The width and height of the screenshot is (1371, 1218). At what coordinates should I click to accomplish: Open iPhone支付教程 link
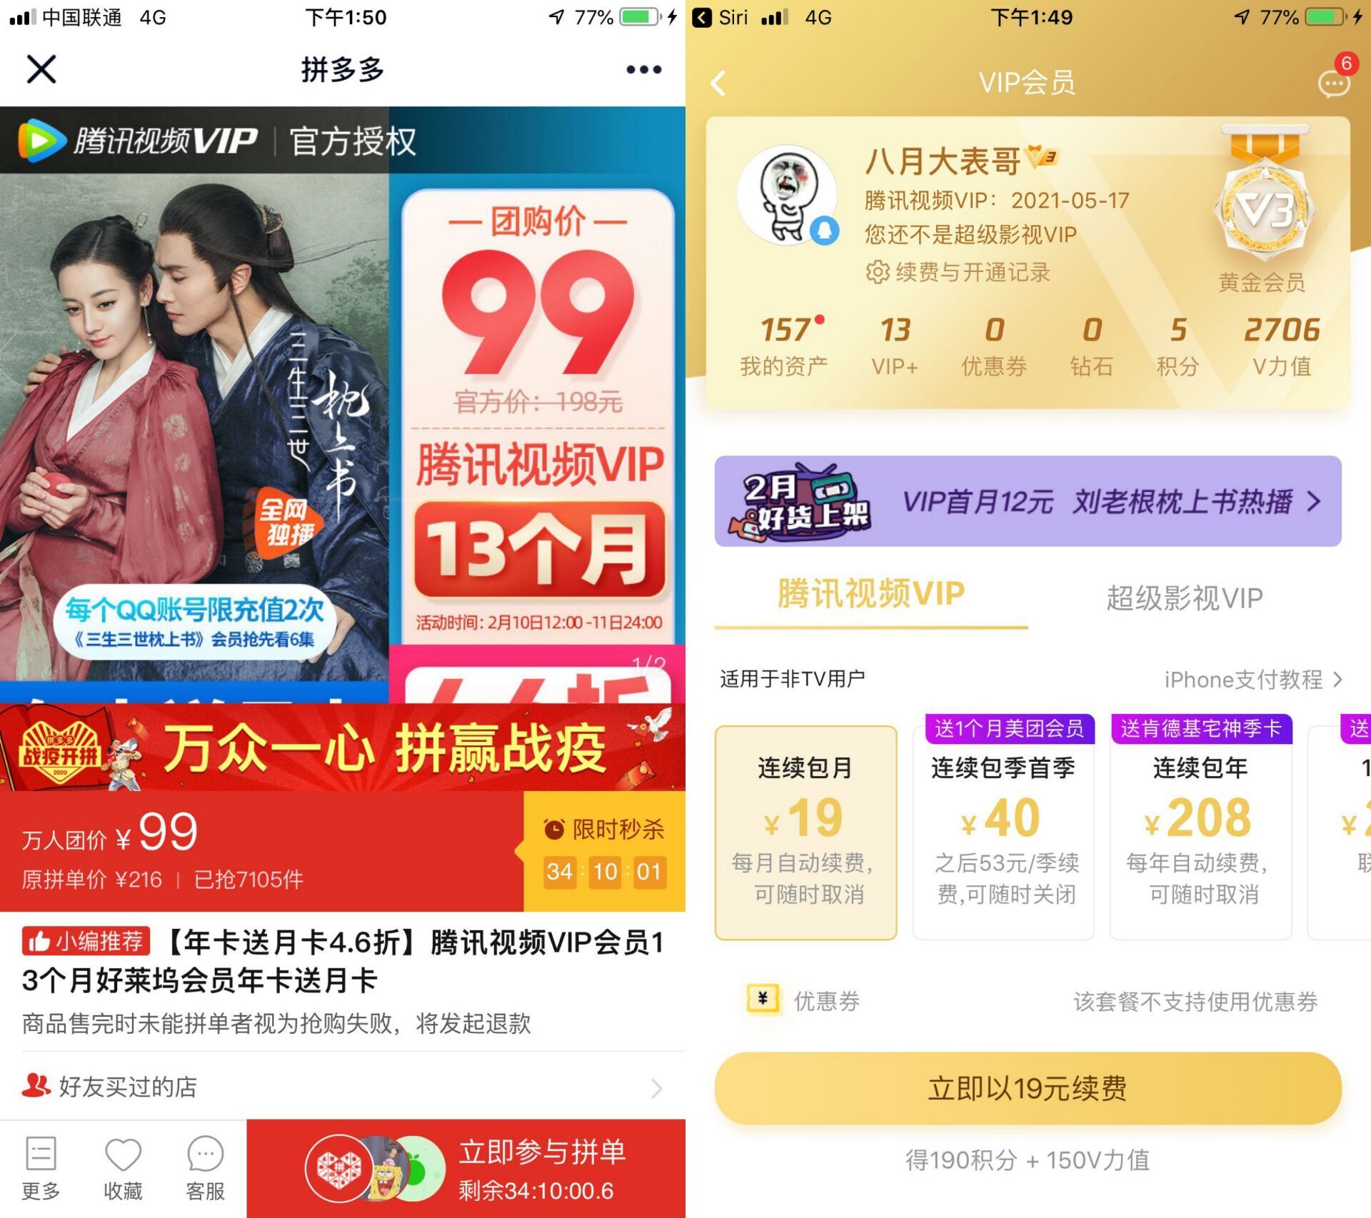pyautogui.click(x=1253, y=680)
